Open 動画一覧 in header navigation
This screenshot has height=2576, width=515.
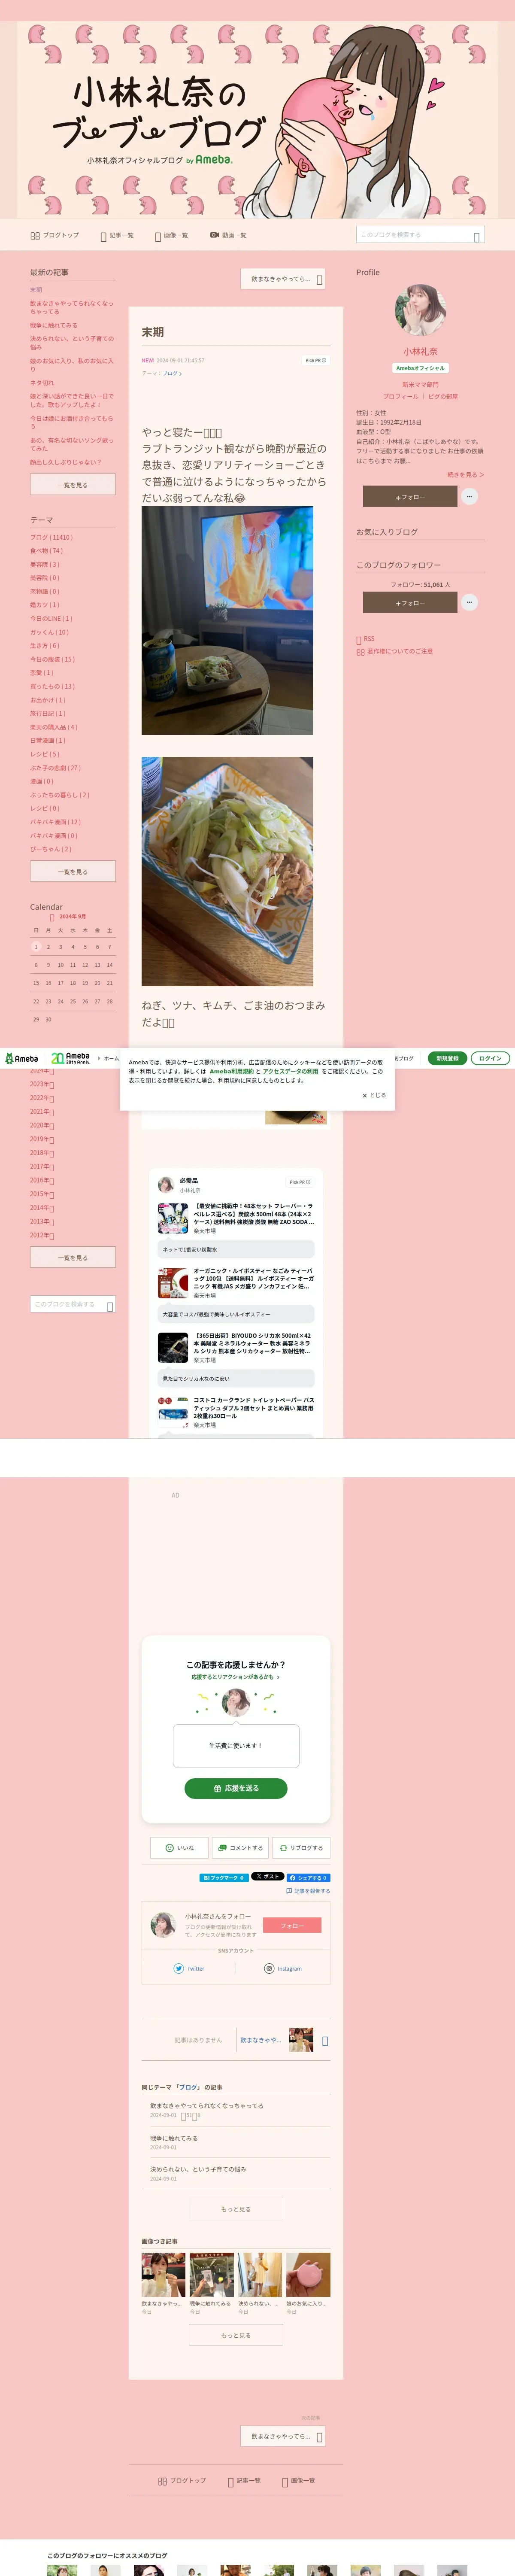point(228,235)
